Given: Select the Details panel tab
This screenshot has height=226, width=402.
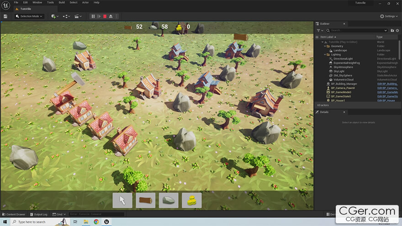Looking at the screenshot, I should 324,112.
